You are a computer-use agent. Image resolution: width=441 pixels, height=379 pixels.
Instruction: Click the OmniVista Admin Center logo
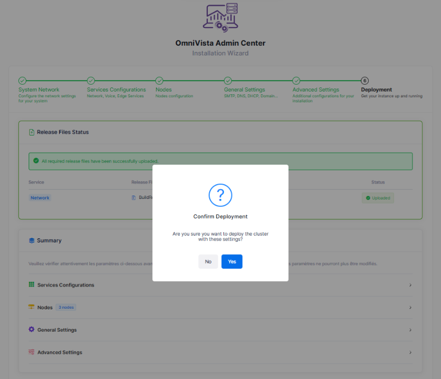[220, 17]
